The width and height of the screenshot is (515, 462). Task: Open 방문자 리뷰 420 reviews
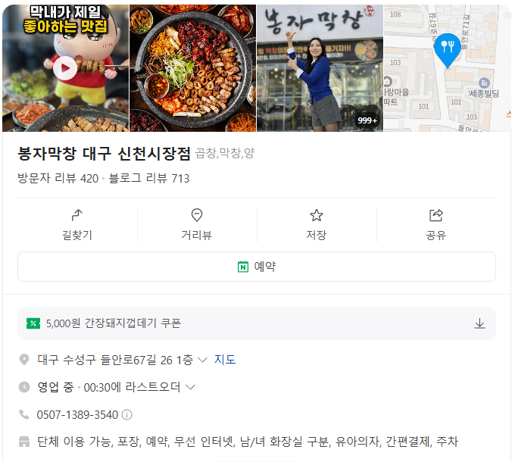pos(58,178)
